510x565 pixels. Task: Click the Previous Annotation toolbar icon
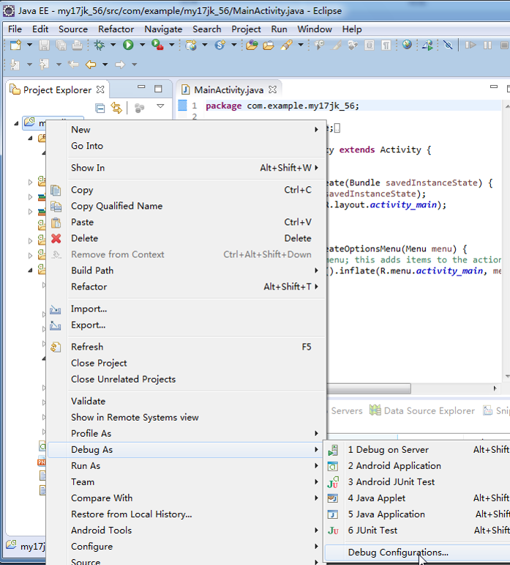(x=44, y=64)
